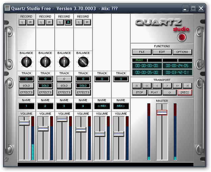Image resolution: width=211 pixels, height=172 pixels.
Task: Click the balance knob of track 2
Action: click(x=45, y=62)
